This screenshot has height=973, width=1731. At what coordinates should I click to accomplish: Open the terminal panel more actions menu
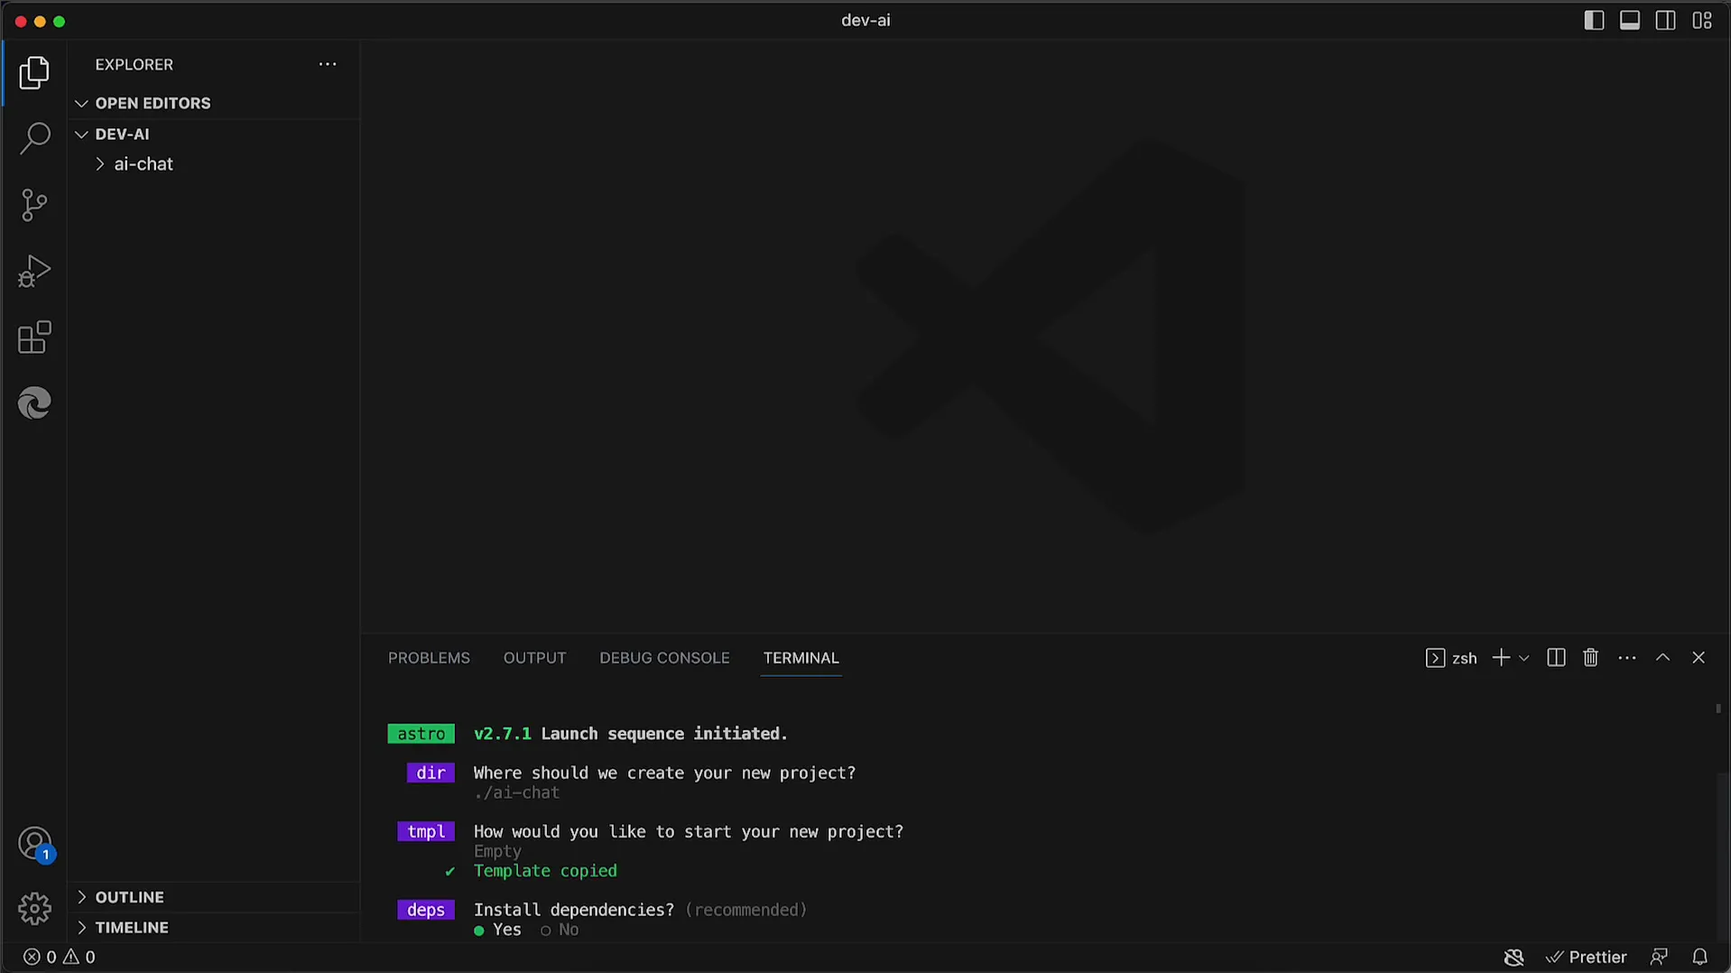click(x=1627, y=658)
